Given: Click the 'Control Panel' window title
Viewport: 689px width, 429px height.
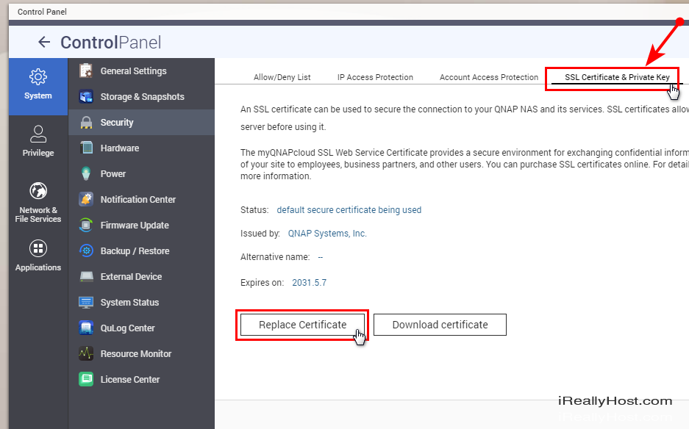Looking at the screenshot, I should pyautogui.click(x=42, y=12).
